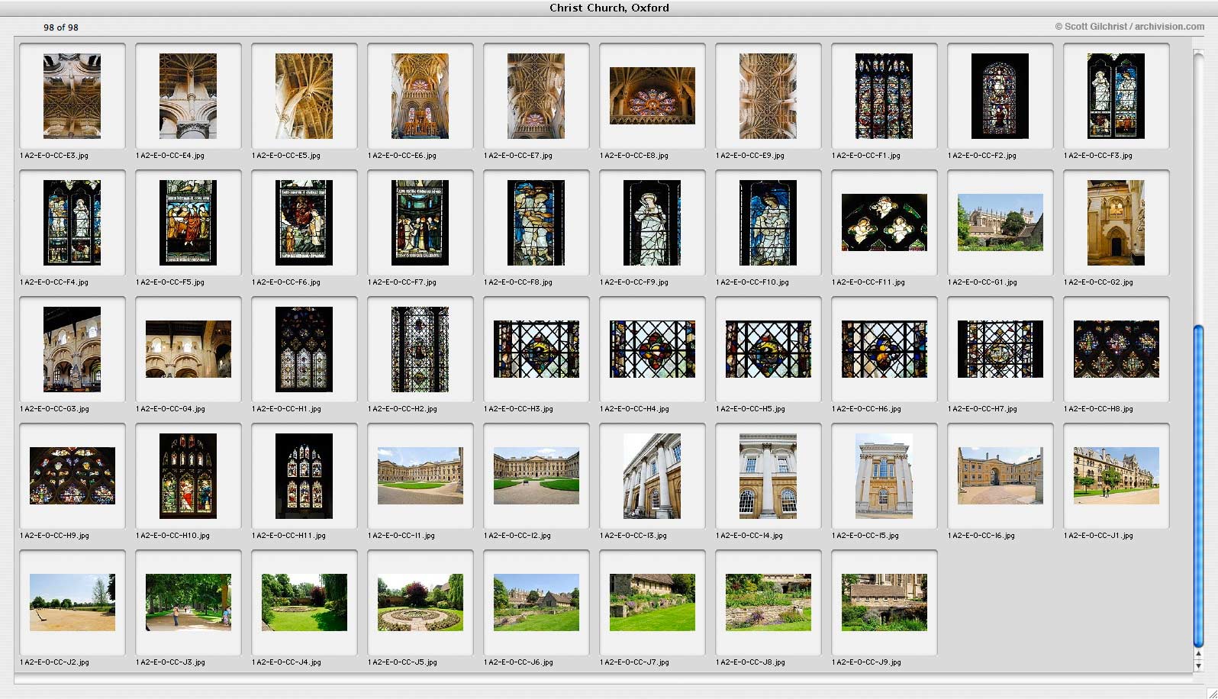The height and width of the screenshot is (699, 1218).
Task: Open thumbnail 1A2-E-0-CC-I1.jpg quadrangle
Action: pyautogui.click(x=420, y=476)
